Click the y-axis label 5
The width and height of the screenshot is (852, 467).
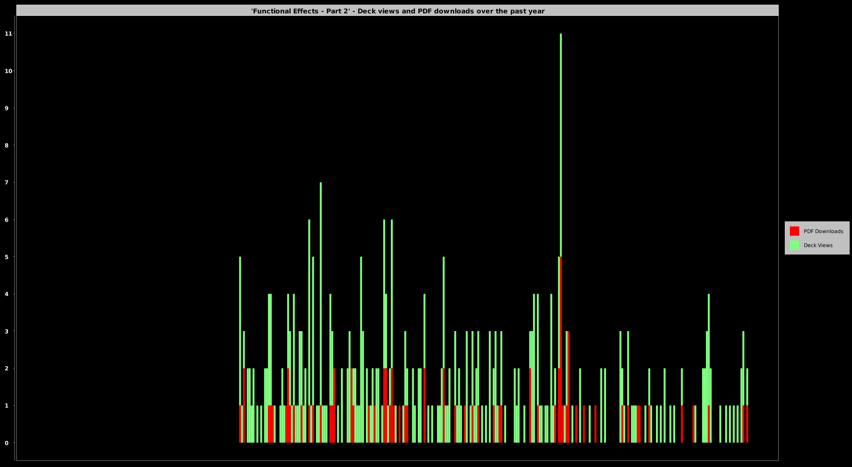click(x=7, y=257)
